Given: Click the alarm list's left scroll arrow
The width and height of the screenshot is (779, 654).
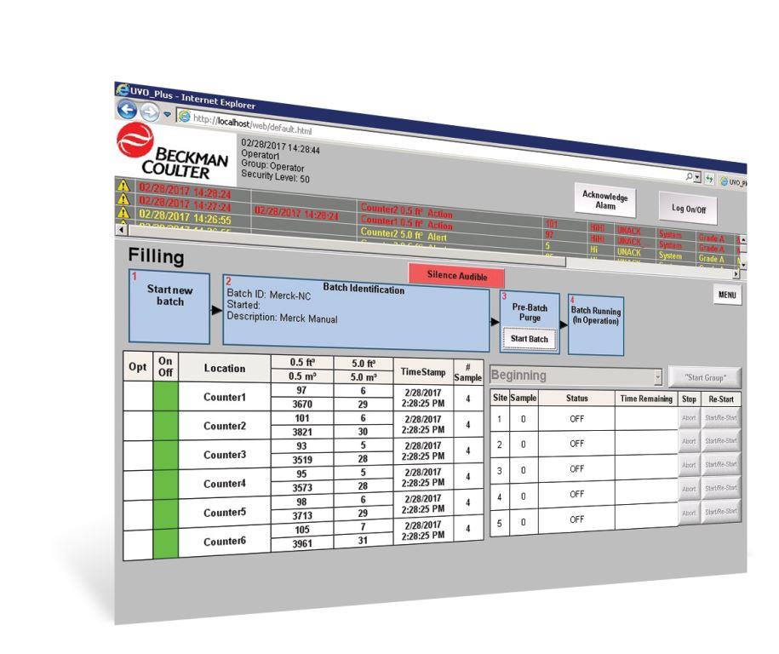Looking at the screenshot, I should point(122,229).
